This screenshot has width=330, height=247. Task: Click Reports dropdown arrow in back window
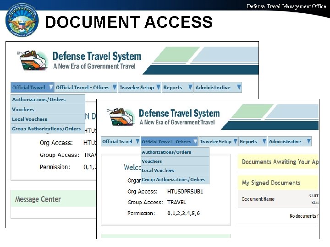click(x=190, y=87)
